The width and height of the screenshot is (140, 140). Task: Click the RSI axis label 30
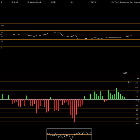[x=2, y=41]
